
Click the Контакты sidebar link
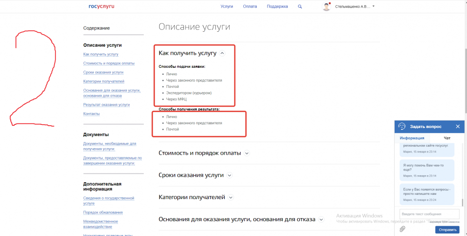(x=92, y=114)
